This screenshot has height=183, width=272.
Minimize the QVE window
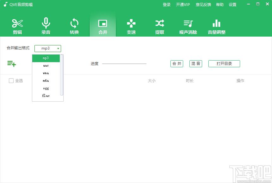click(x=248, y=4)
